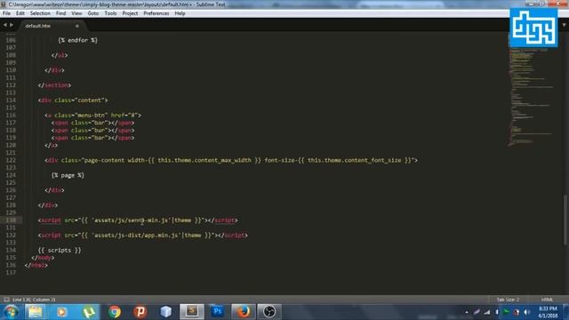The image size is (569, 320).
Task: Go to next tab arrow
Action: (x=12, y=25)
